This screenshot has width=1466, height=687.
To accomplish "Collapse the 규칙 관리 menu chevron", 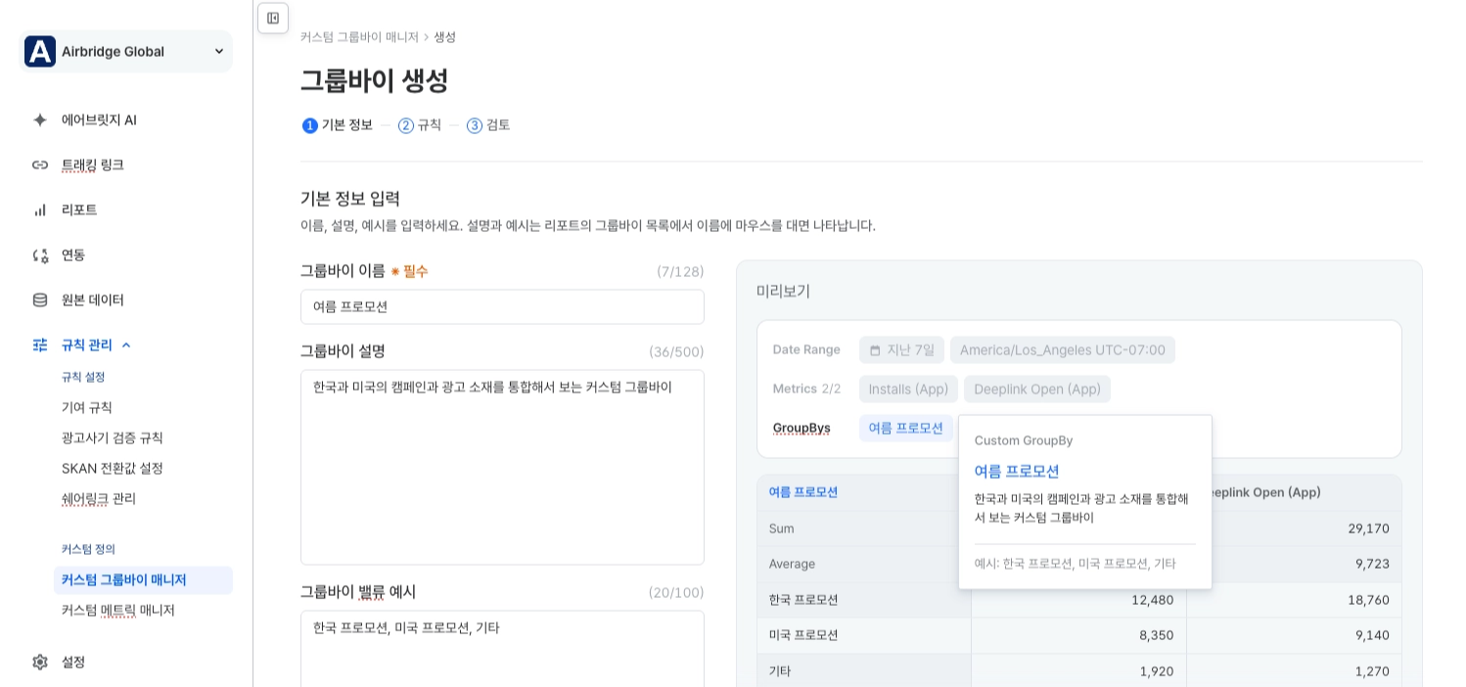I will click(126, 344).
